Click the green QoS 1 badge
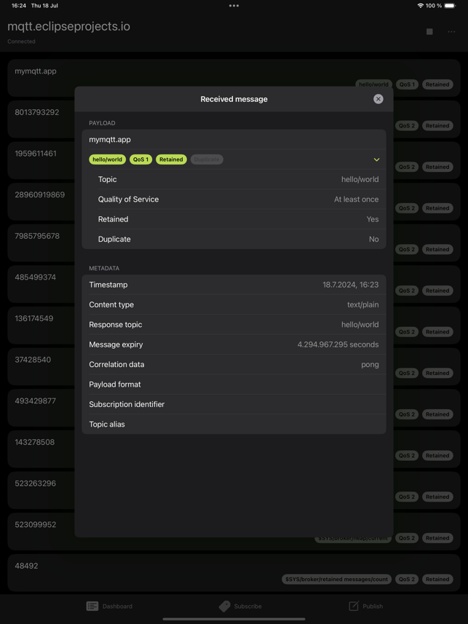The height and width of the screenshot is (624, 468). [141, 159]
